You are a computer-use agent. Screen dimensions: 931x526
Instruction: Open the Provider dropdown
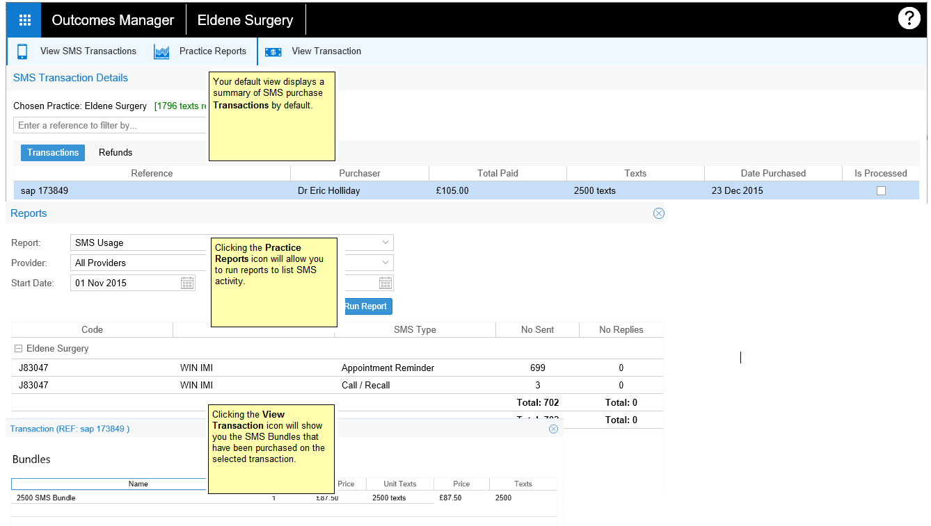click(x=385, y=263)
